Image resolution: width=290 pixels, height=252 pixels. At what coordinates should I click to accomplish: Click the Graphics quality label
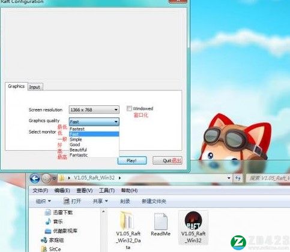tap(44, 121)
